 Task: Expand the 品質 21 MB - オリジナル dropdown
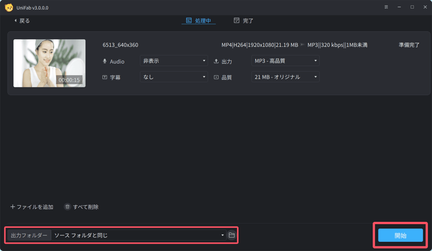(x=285, y=77)
